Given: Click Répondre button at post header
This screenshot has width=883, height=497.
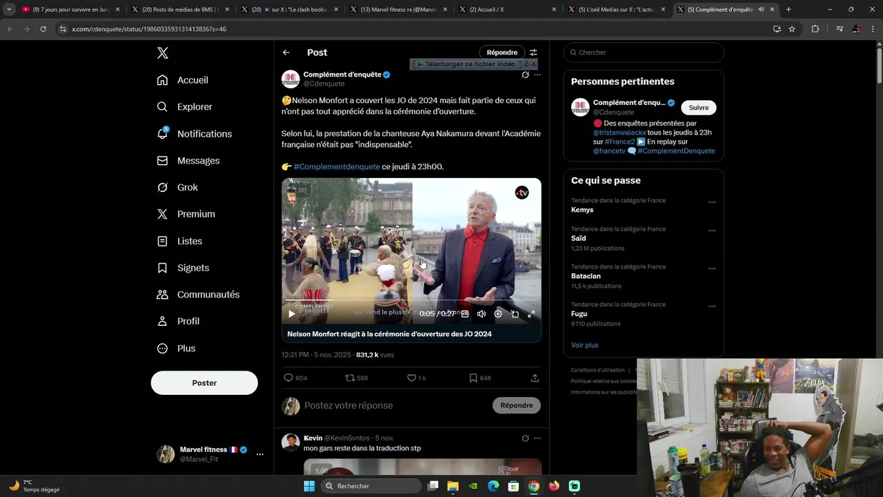Looking at the screenshot, I should (502, 52).
